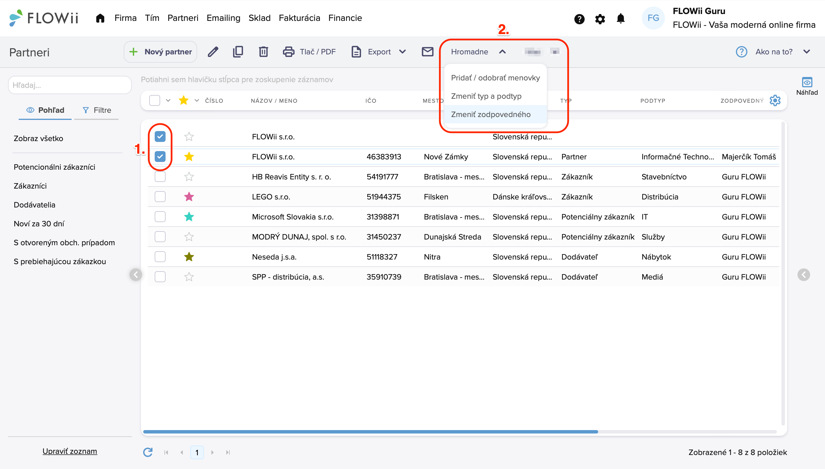
Task: Click the edit pencil icon
Action: (x=213, y=52)
